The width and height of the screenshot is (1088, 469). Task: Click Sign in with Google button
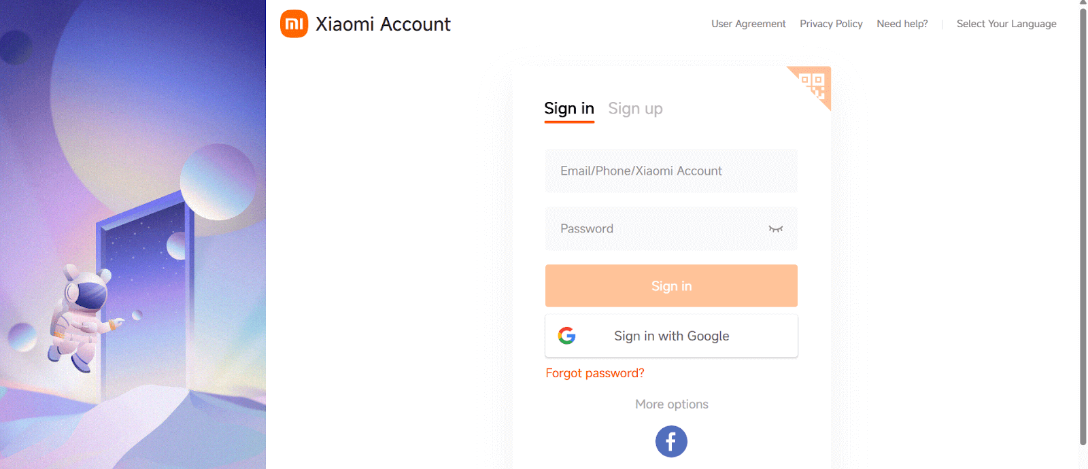coord(671,336)
